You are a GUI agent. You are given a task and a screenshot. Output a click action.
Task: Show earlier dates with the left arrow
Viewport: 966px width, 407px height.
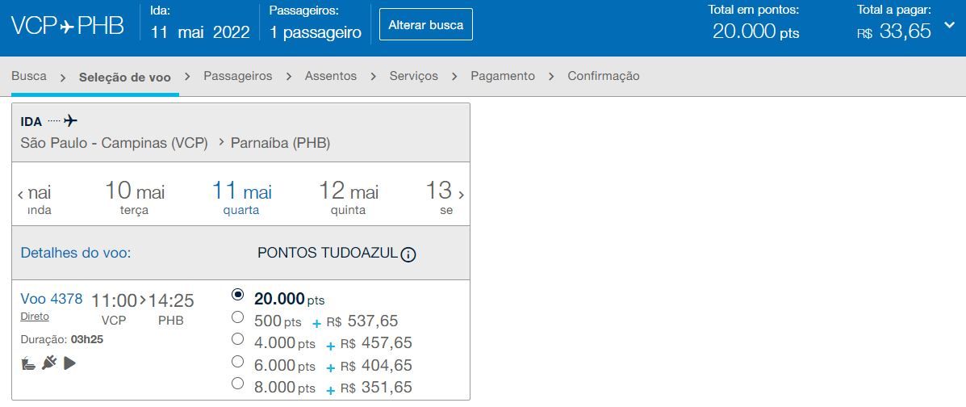pyautogui.click(x=20, y=195)
